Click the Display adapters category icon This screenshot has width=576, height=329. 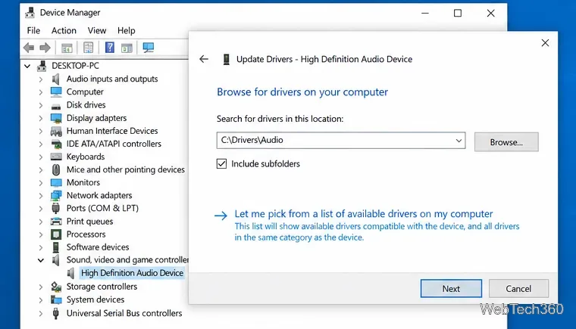click(x=56, y=118)
